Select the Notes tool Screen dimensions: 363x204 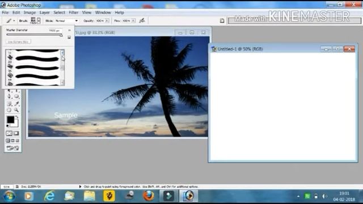[x=9, y=104]
